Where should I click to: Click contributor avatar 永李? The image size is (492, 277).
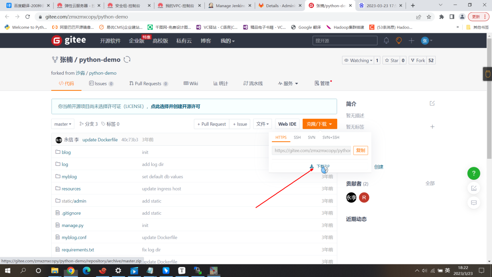tap(351, 197)
